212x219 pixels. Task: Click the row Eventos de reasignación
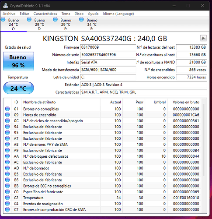tap(102, 203)
